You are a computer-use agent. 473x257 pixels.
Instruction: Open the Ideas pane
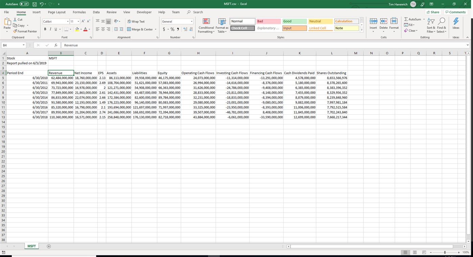pyautogui.click(x=456, y=24)
